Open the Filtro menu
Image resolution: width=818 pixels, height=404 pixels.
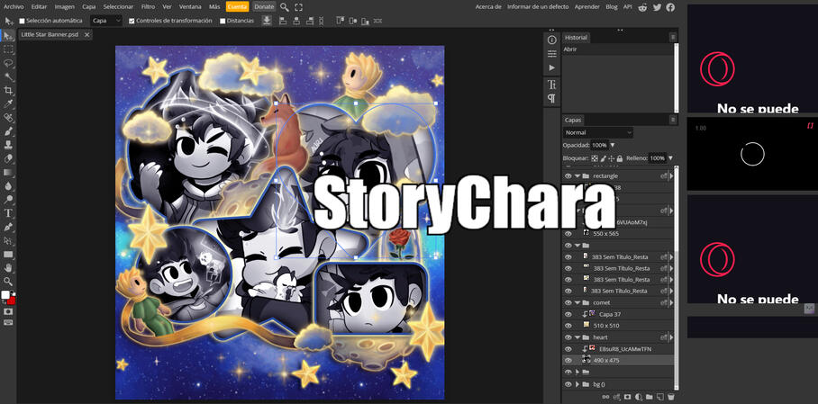point(148,6)
